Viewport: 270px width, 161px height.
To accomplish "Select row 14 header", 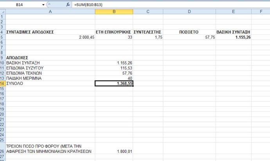I will (x=3, y=84).
